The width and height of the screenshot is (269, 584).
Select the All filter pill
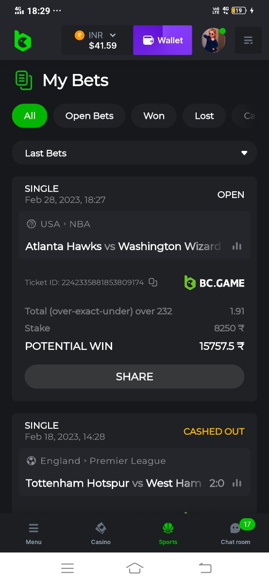coord(30,116)
